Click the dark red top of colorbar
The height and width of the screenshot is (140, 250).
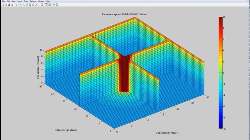pyautogui.click(x=220, y=18)
